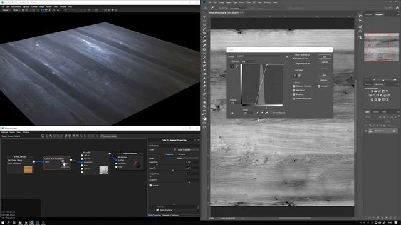Image resolution: width=401 pixels, height=225 pixels.
Task: Click Auto button in Curves dialog
Action: coord(325,75)
